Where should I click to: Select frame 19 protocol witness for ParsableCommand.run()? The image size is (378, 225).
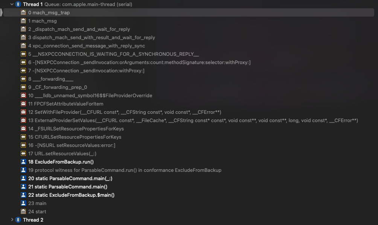pos(189,170)
